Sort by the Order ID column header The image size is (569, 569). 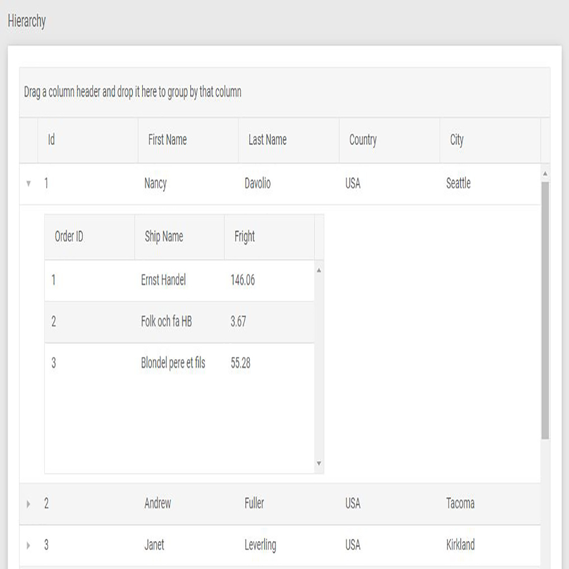click(x=90, y=237)
